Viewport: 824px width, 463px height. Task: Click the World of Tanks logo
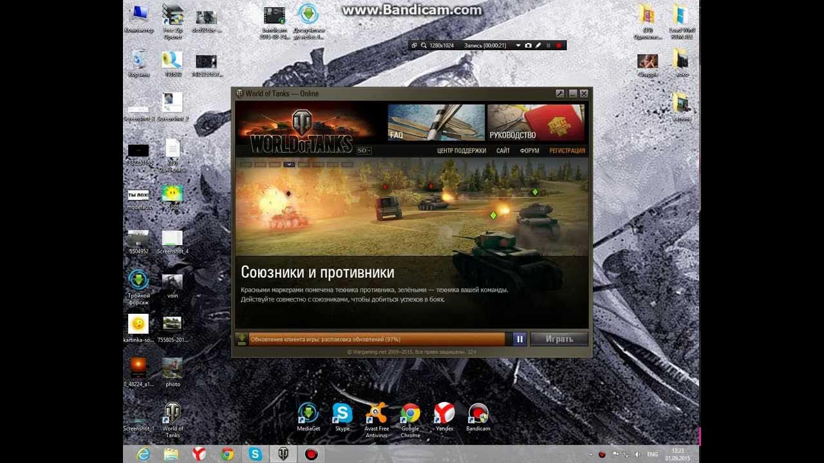point(301,131)
